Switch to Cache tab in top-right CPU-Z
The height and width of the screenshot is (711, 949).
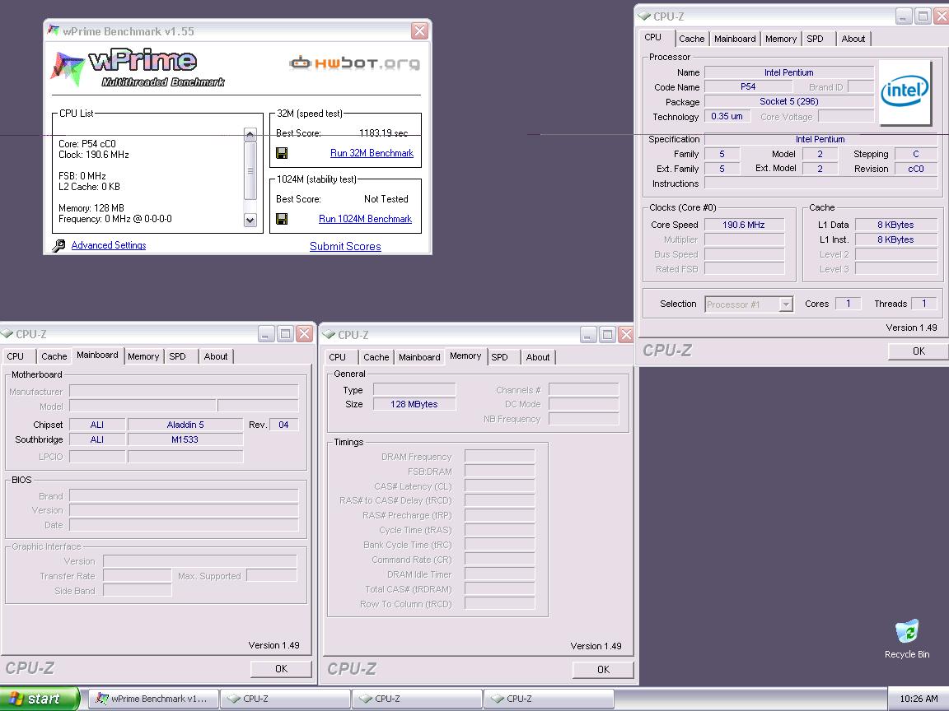coord(691,39)
